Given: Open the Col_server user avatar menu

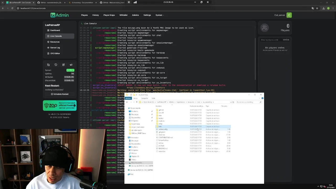Looking at the screenshot, I should click(289, 15).
